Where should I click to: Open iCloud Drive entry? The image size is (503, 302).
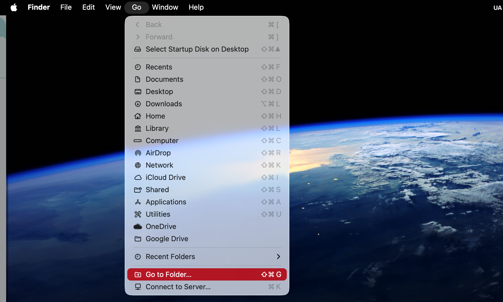[x=207, y=177]
